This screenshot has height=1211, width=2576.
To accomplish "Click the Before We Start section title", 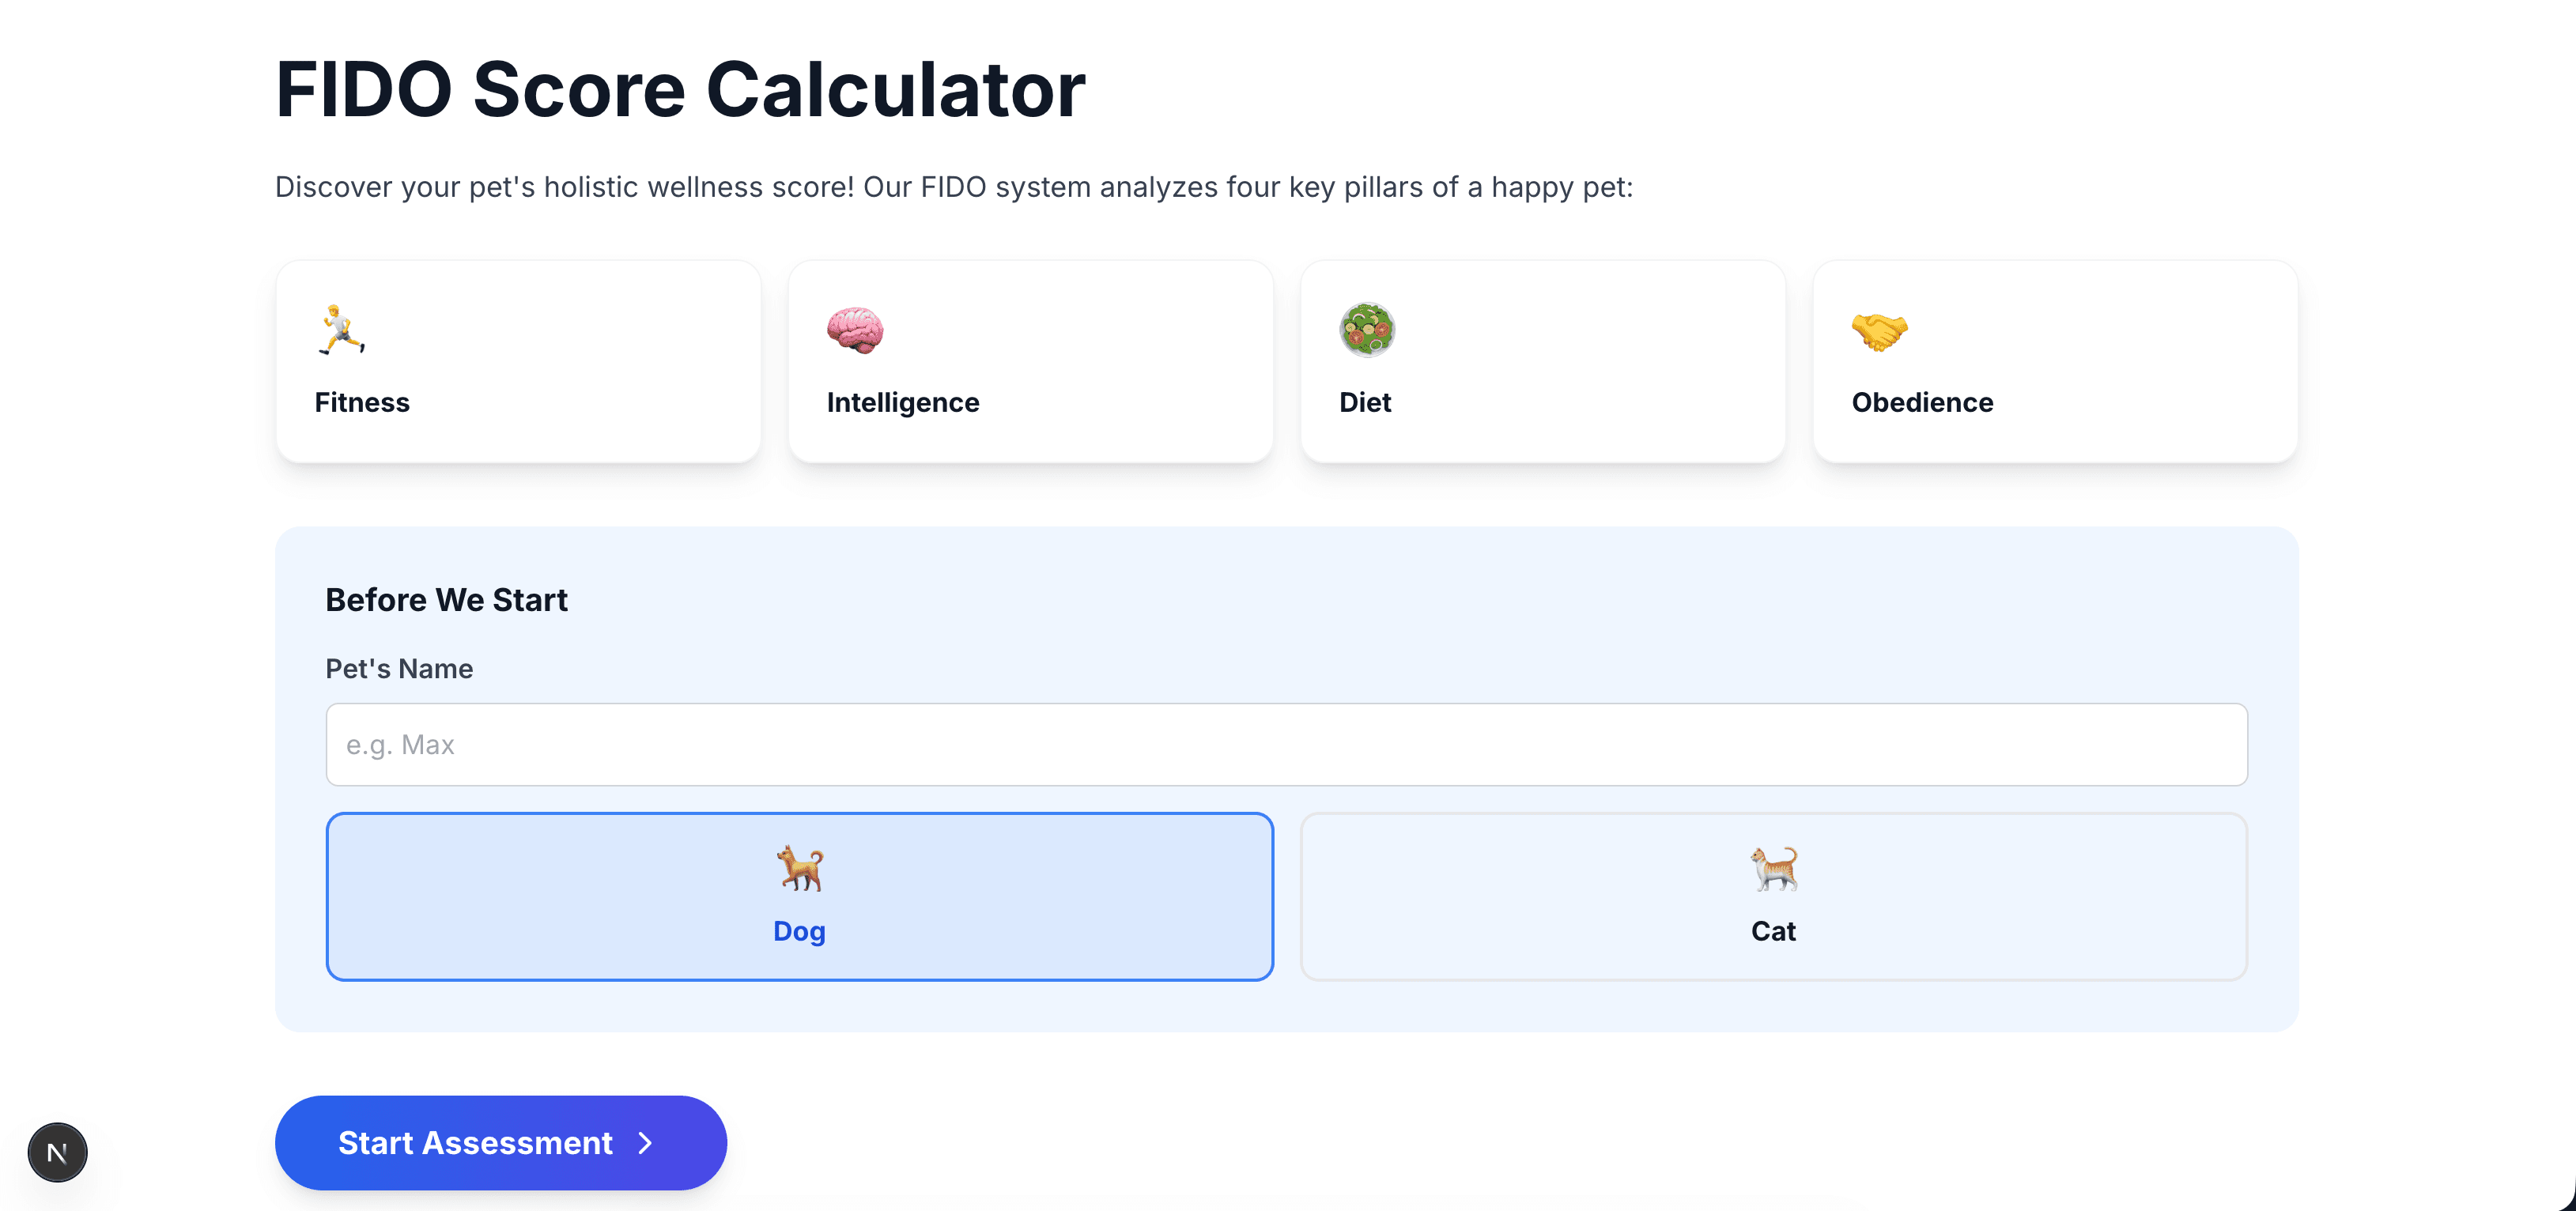I will (x=446, y=599).
